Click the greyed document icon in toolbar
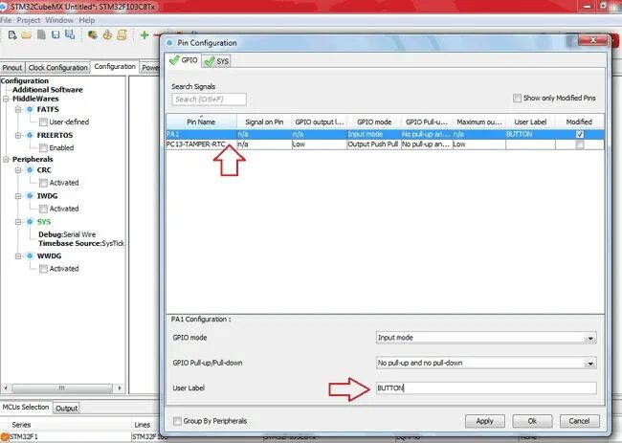Screen dimensions: 622x443 [x=41, y=34]
